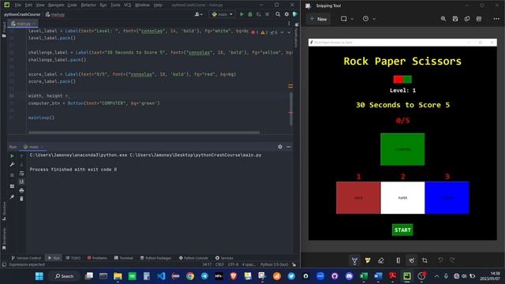Screen dimensions: 505x284
Task: Select the highlighter tool in Snipping Tool
Action: pos(368,260)
